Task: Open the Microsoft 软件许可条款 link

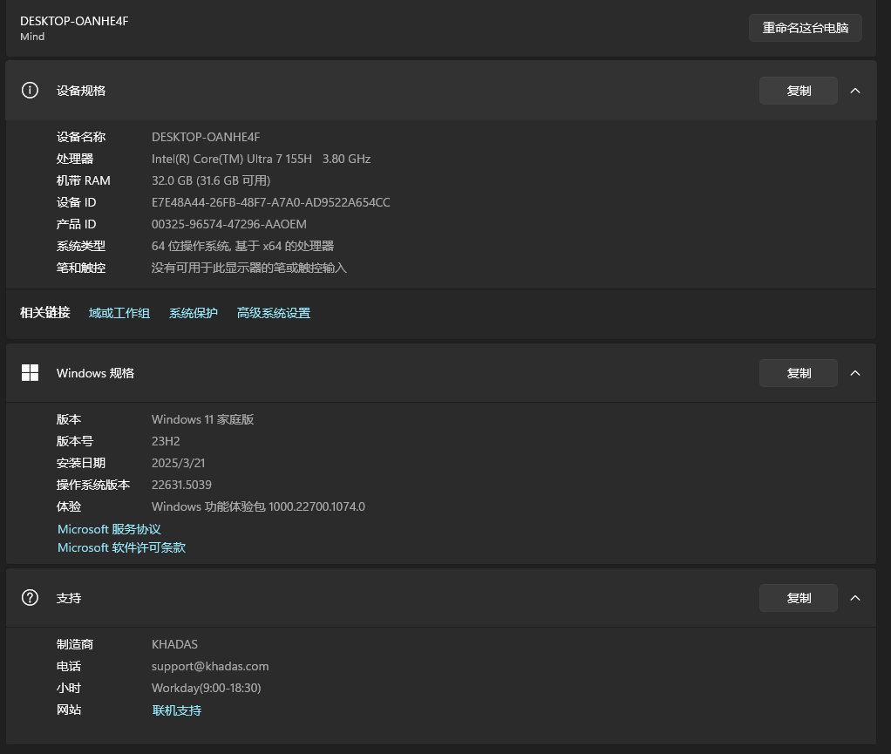Action: (x=121, y=547)
